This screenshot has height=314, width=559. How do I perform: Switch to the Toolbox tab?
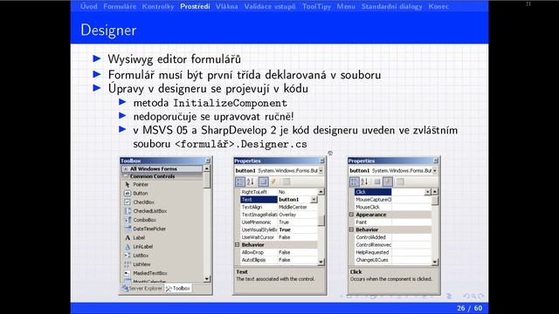[x=178, y=288]
